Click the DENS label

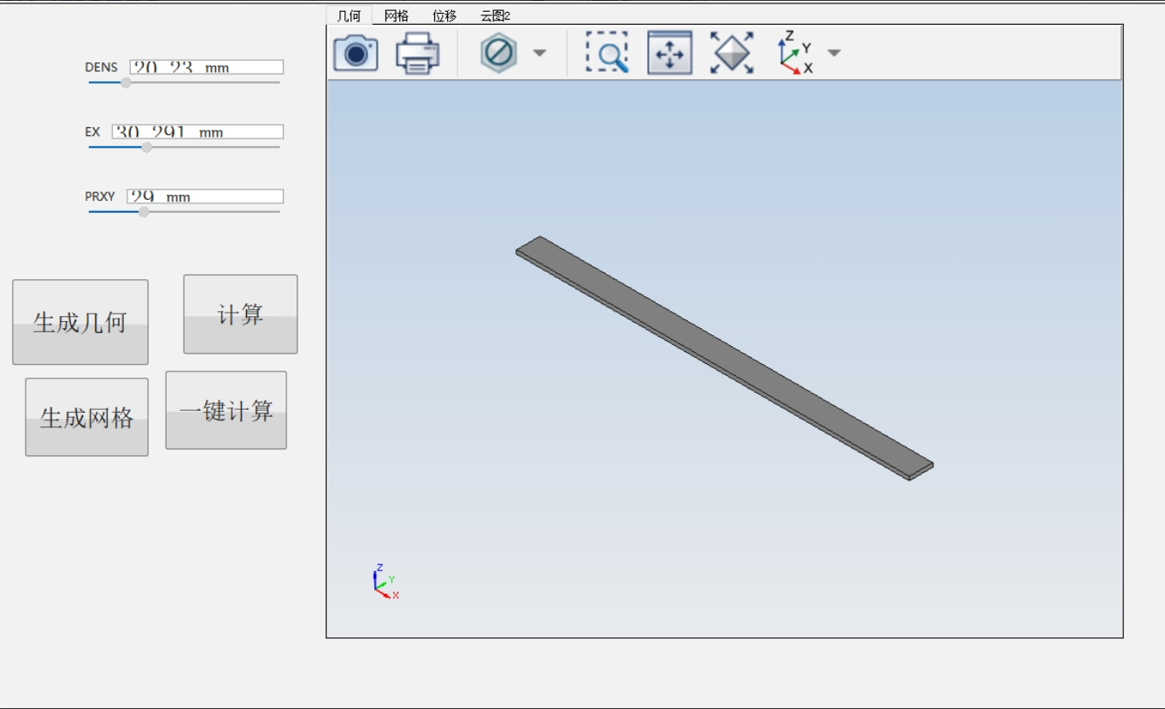pos(102,67)
